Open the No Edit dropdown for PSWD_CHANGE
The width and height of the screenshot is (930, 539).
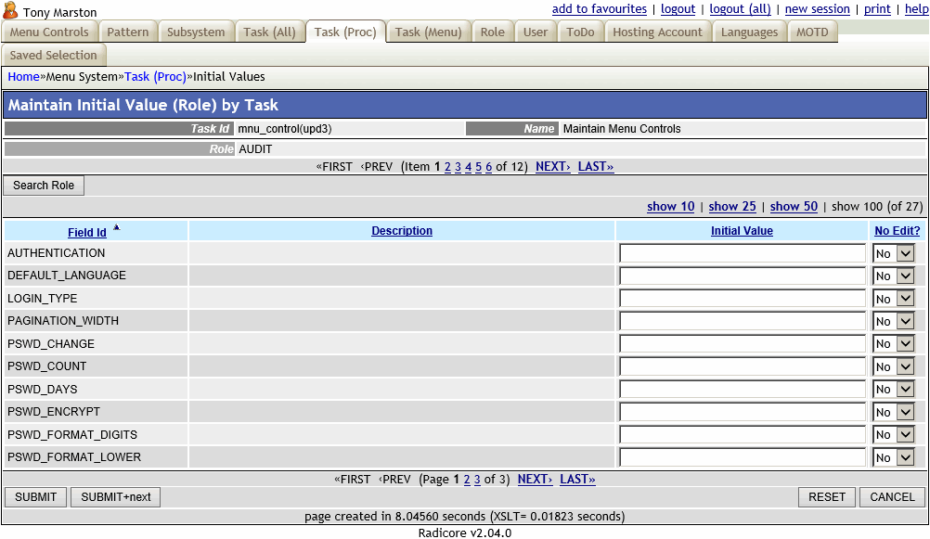click(892, 343)
